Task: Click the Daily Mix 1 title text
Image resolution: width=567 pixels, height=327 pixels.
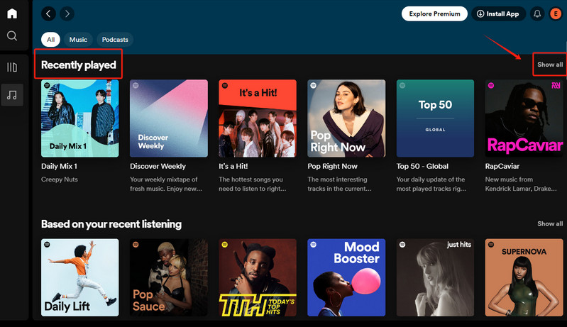Action: [59, 166]
